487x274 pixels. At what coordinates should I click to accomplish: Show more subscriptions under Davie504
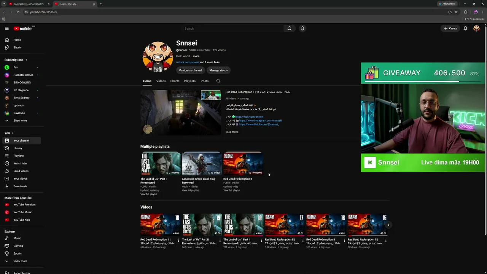(x=21, y=121)
